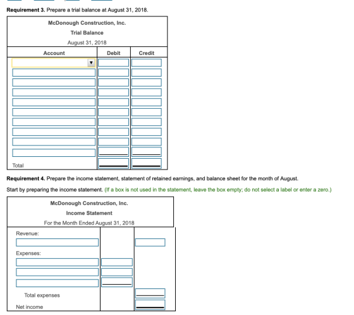Select the second-row Account field in Trial Balance
The image size is (354, 315).
point(54,73)
